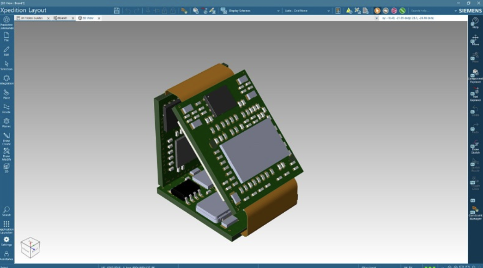The height and width of the screenshot is (268, 483).
Task: Switch to the Board1 tab
Action: click(62, 18)
